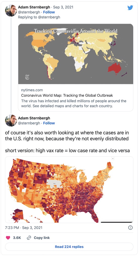Click the copy link chain icon
The width and height of the screenshot is (139, 256).
29,238
